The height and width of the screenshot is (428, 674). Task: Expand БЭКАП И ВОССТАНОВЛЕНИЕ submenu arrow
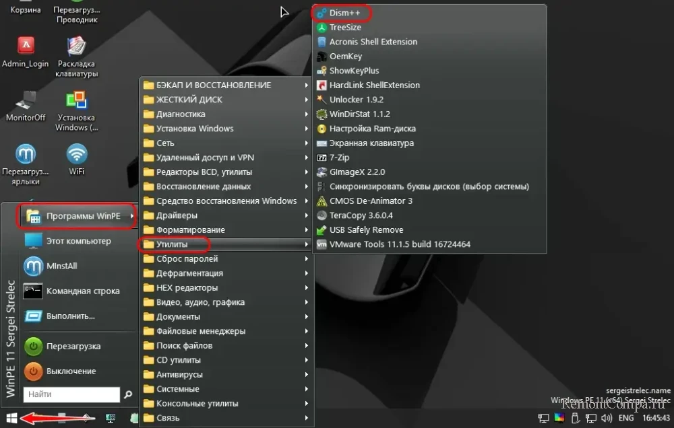pyautogui.click(x=307, y=85)
